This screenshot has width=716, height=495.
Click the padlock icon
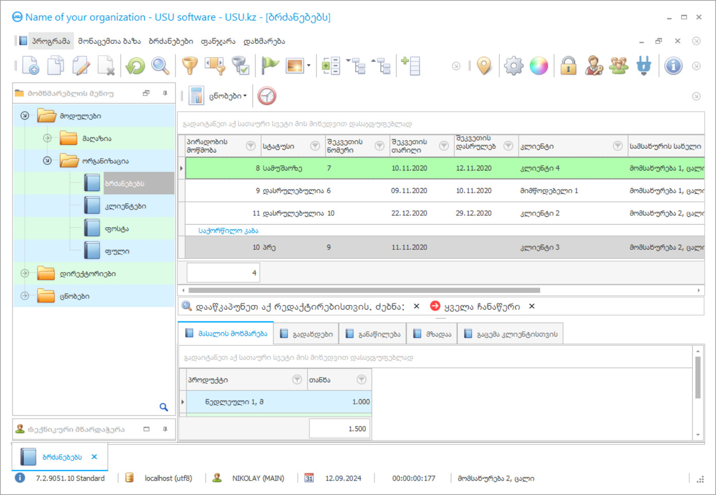[x=568, y=66]
